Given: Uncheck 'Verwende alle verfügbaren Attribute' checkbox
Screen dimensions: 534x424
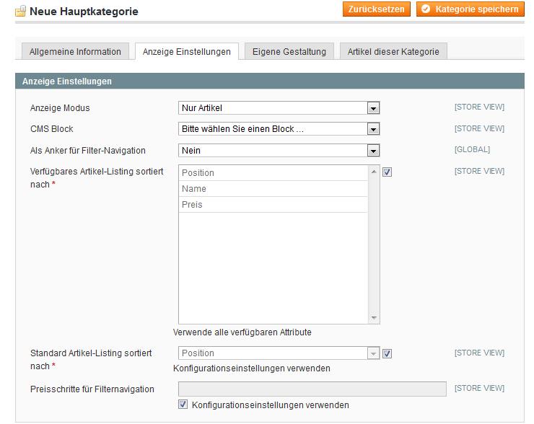Looking at the screenshot, I should (387, 172).
